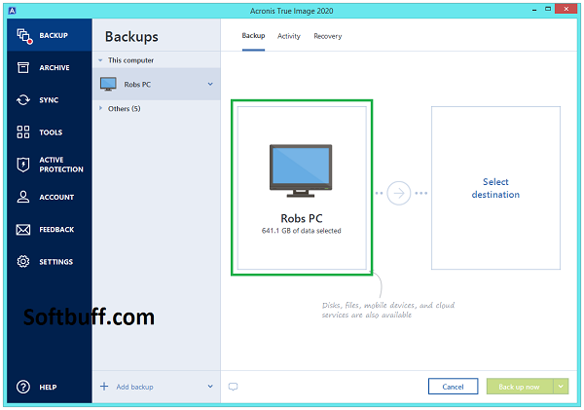Close the Acronis True Image window

(x=566, y=9)
